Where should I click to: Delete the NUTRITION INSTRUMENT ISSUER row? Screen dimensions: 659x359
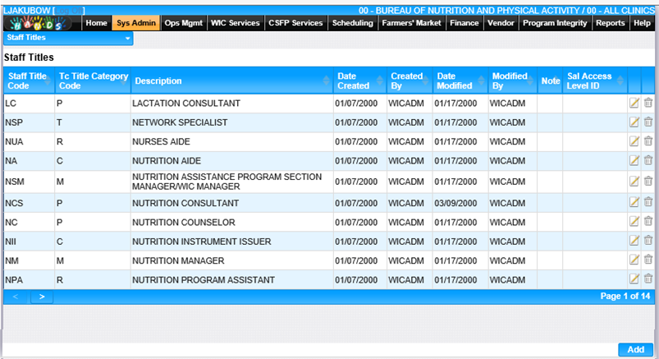648,241
